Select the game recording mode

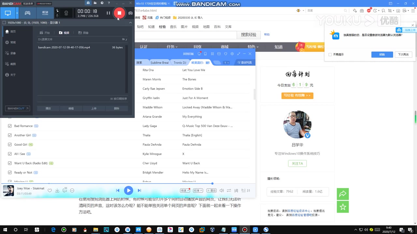[28, 13]
